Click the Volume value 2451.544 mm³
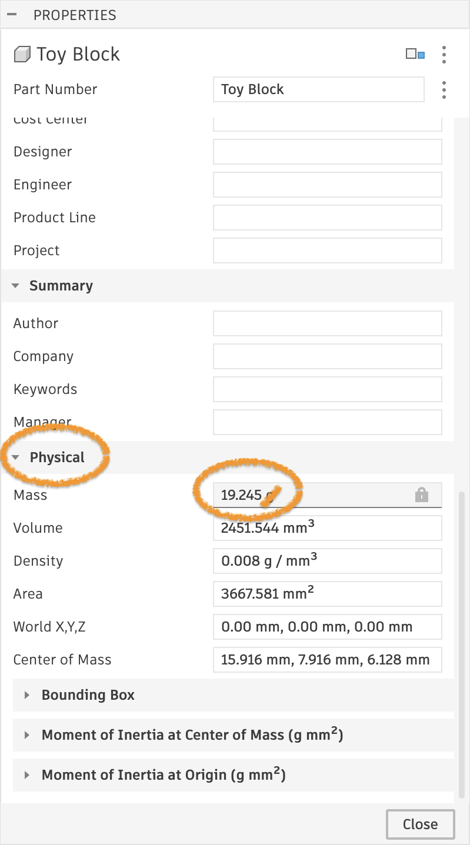Screen dimensions: 470x845 pos(327,528)
